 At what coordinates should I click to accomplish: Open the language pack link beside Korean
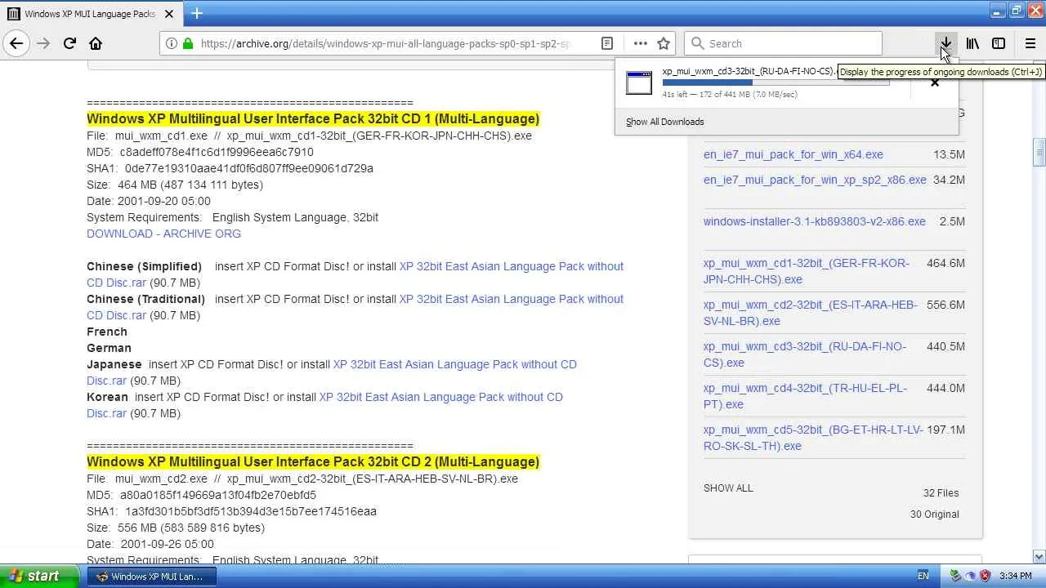tap(324, 405)
